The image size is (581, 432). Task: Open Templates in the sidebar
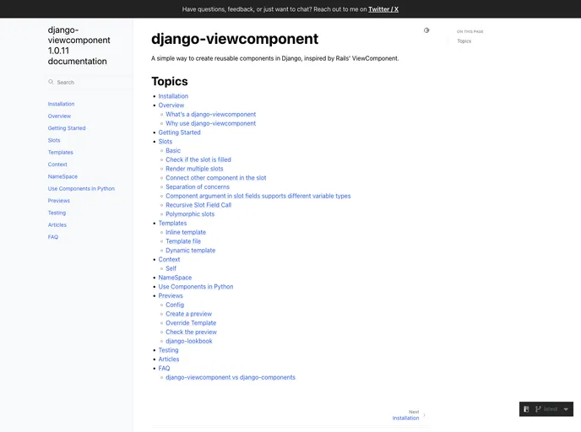coord(61,152)
